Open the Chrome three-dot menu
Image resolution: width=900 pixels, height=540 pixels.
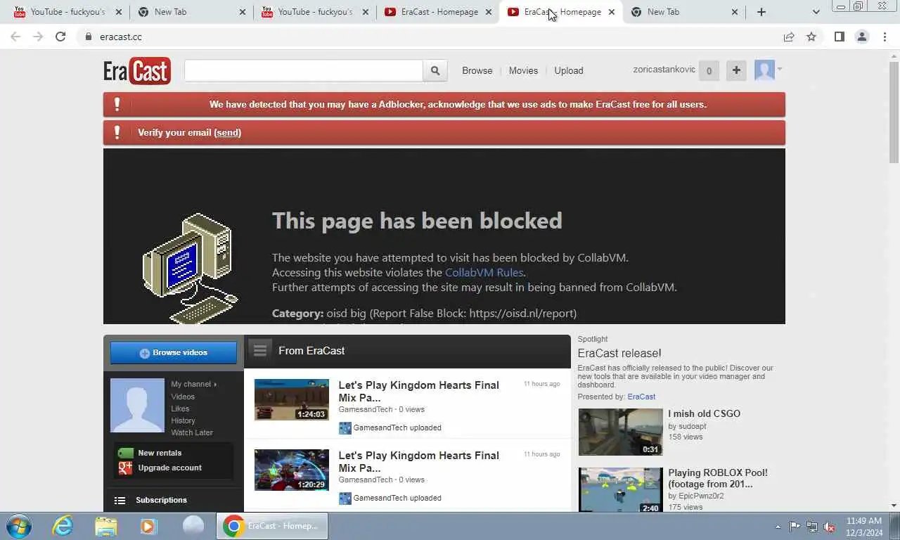pos(885,37)
